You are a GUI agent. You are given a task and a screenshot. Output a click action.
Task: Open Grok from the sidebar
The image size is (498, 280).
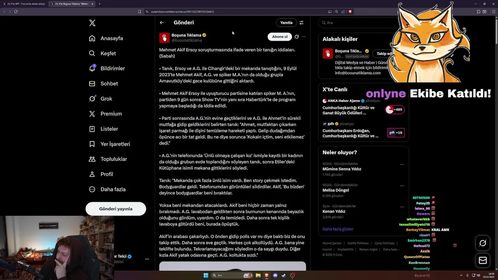pos(100,99)
